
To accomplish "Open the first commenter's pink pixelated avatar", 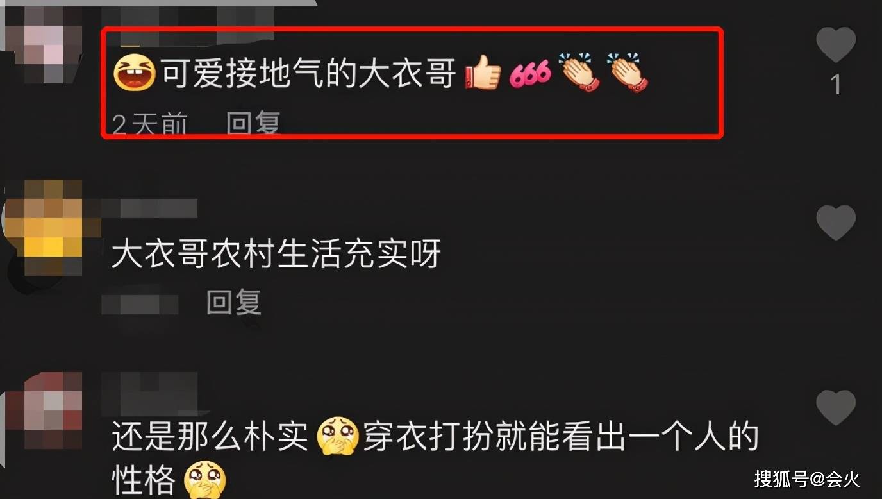I will click(42, 46).
